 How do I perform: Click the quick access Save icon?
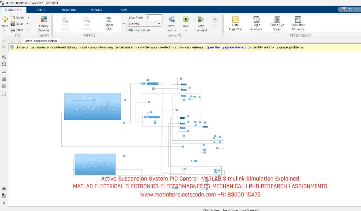click(344, 10)
